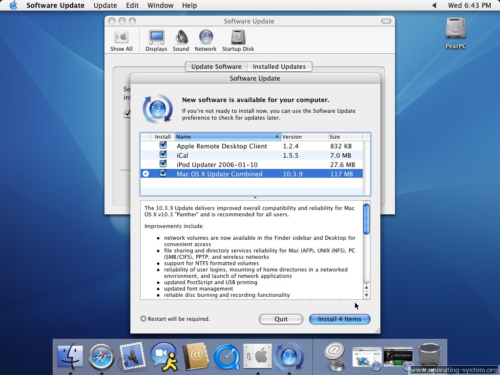Uncheck Mac OS X Update Combined checkbox
Screen dimensions: 500x375
tap(163, 173)
